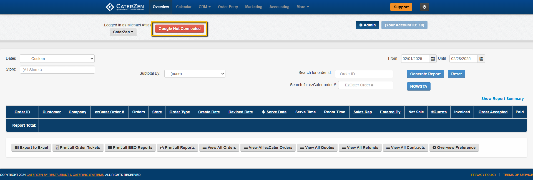This screenshot has height=180, width=533.
Task: Click the Reset button
Action: click(456, 74)
